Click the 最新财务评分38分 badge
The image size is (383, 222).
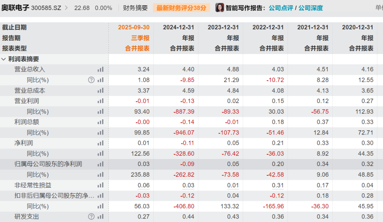click(x=181, y=8)
